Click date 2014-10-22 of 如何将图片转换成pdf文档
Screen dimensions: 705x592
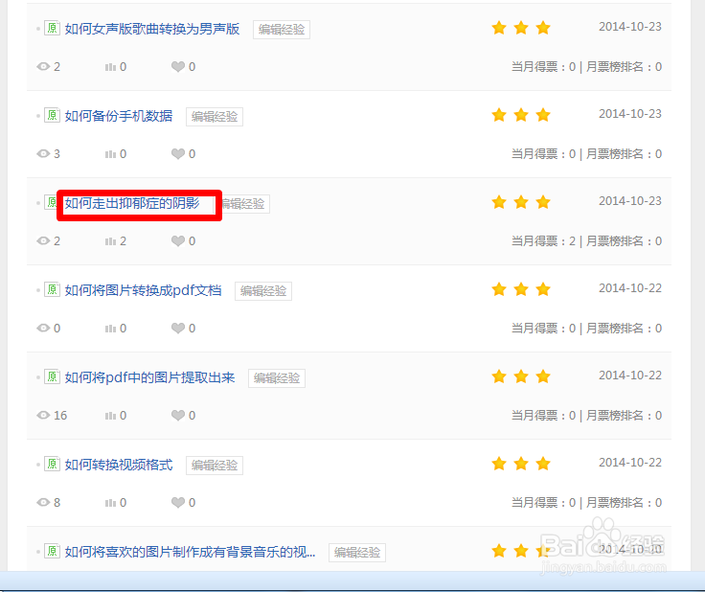630,288
